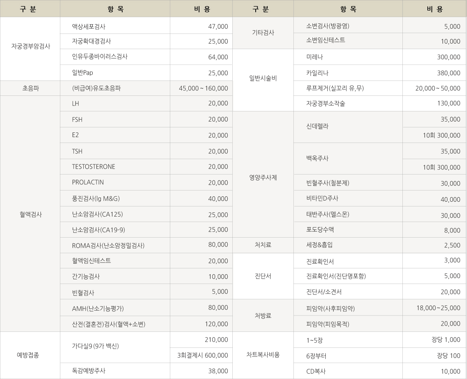Select ROMA검사(난소암정밀검사) entry
Screen dimensions: 467x379
point(108,245)
